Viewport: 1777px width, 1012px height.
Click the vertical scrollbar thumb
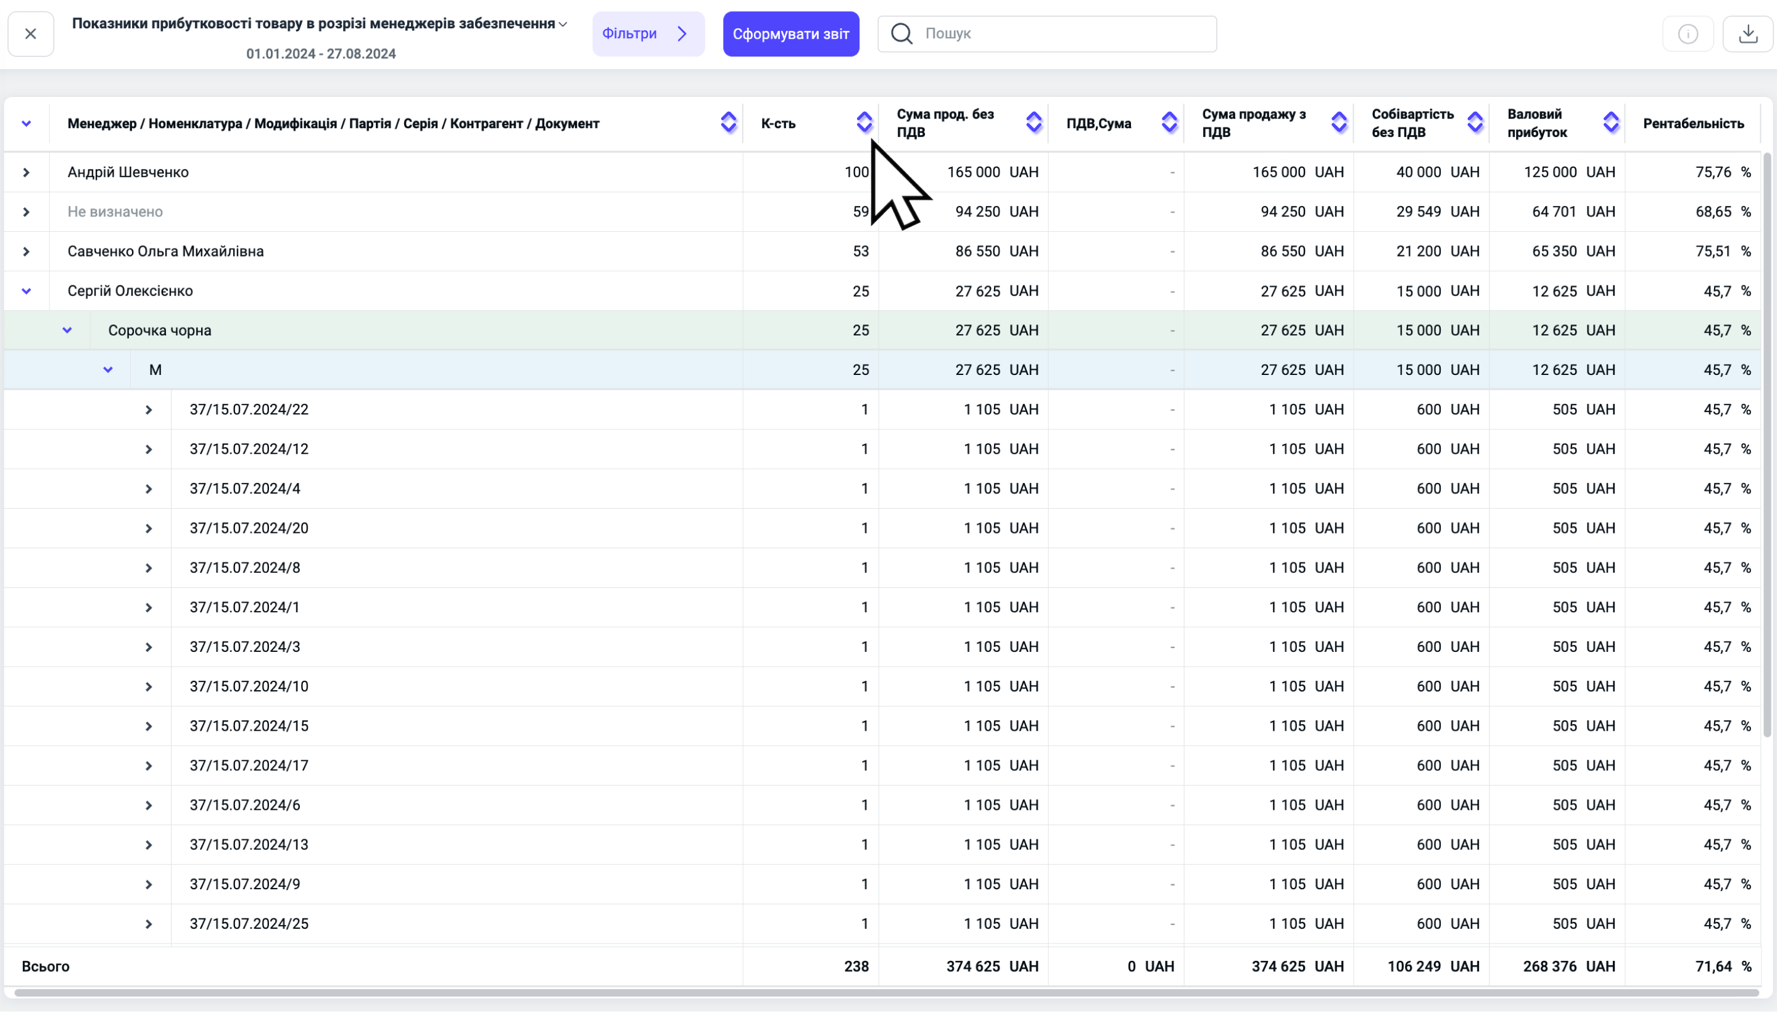pyautogui.click(x=1767, y=445)
